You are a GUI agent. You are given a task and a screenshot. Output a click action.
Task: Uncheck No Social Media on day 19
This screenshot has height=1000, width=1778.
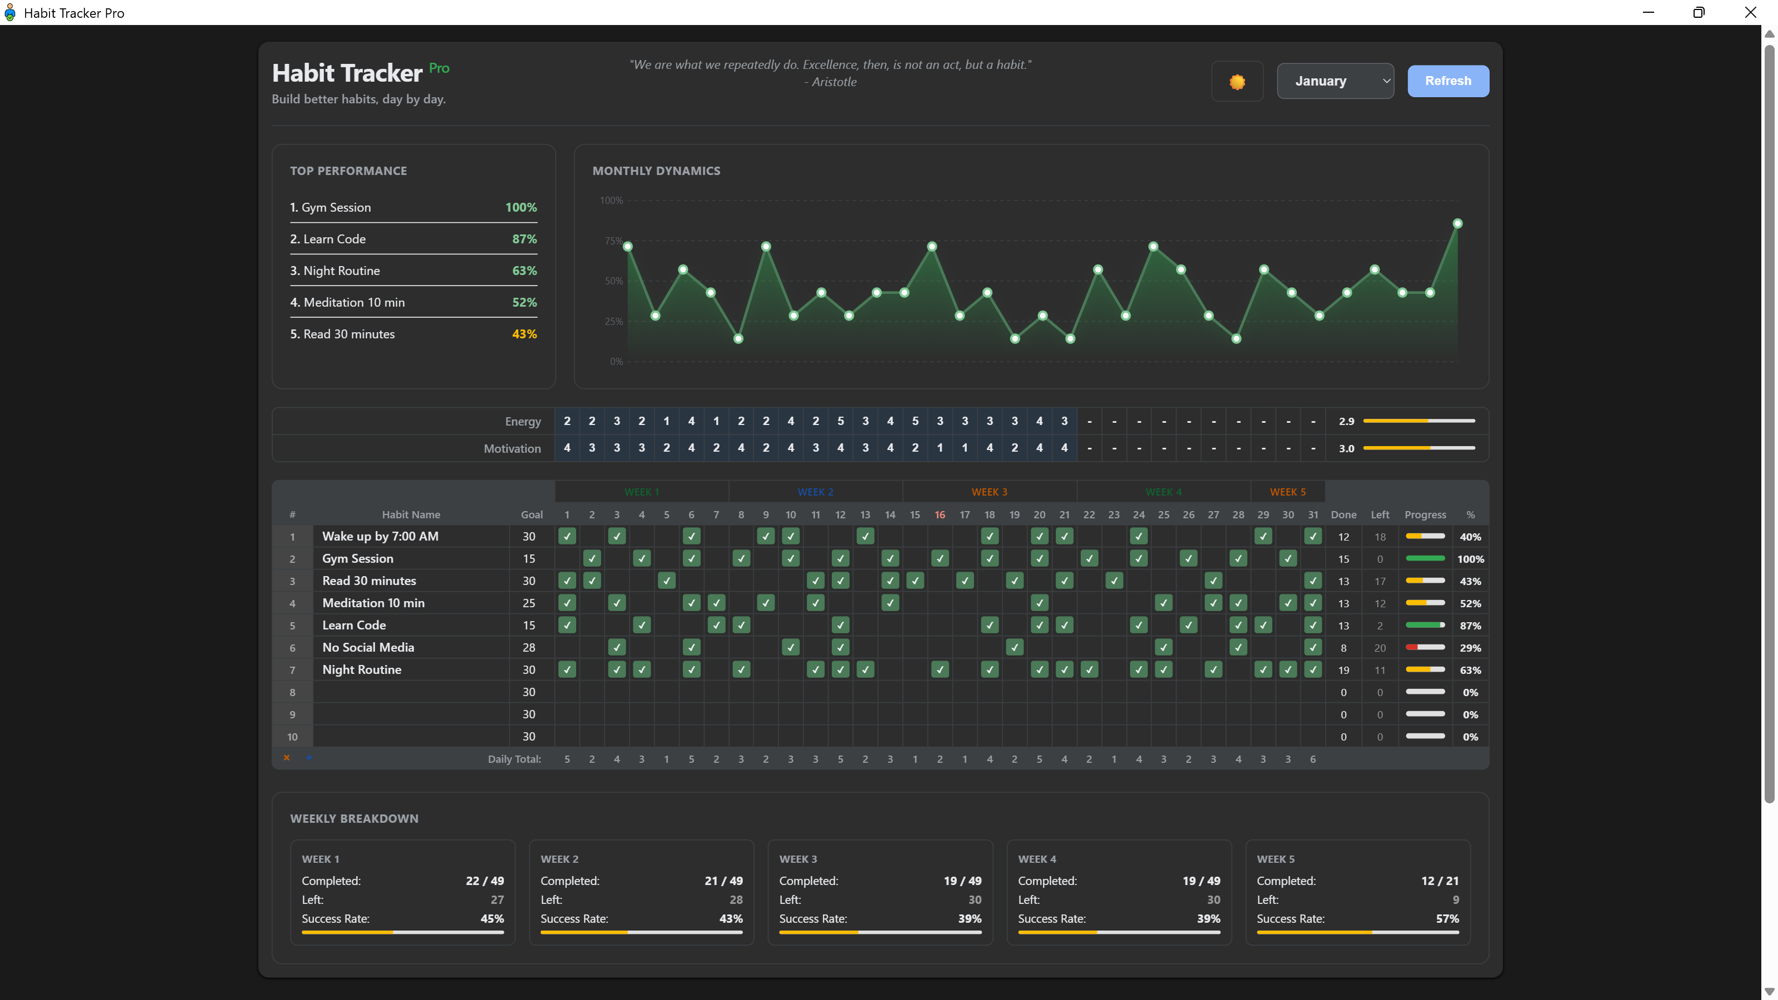(x=1014, y=647)
